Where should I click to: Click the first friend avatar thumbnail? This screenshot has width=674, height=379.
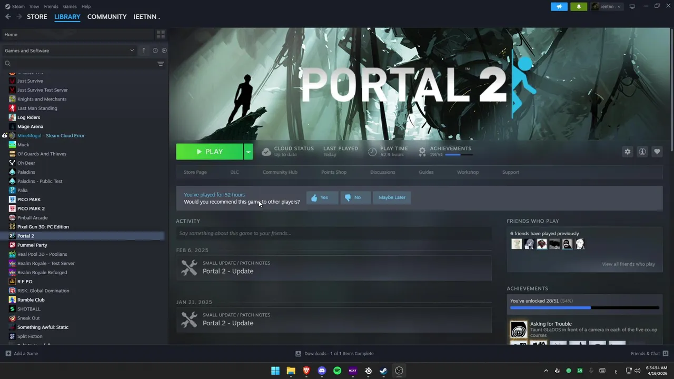point(517,244)
